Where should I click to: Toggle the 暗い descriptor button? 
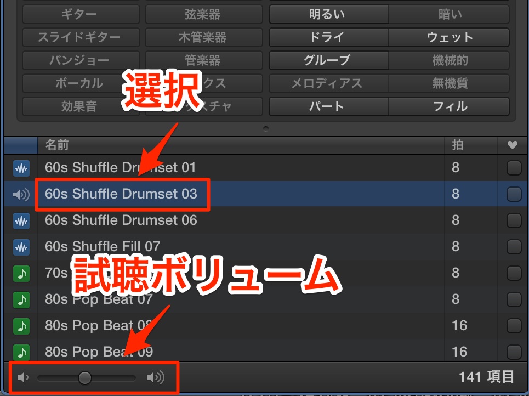[449, 14]
